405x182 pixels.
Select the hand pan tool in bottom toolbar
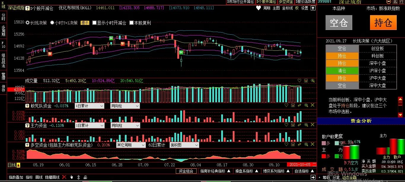[71, 177]
